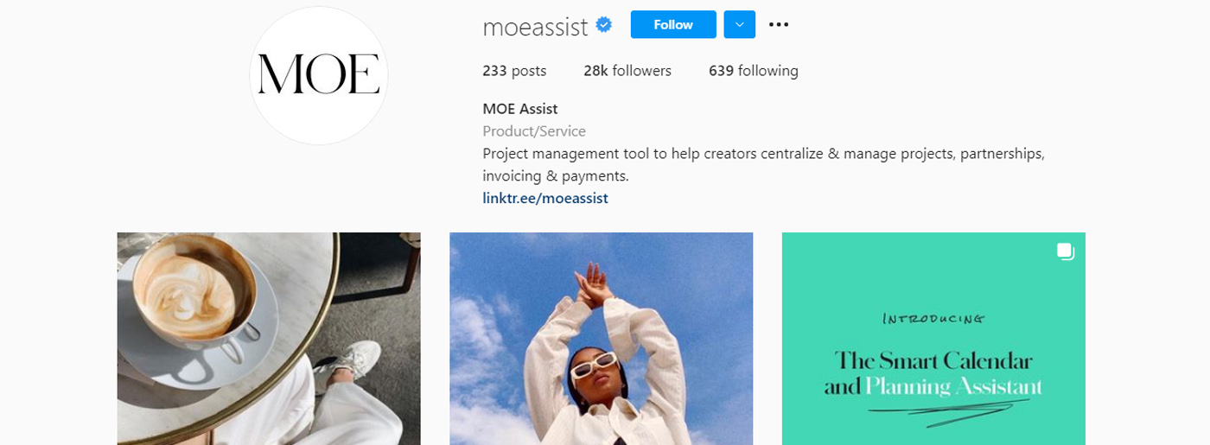This screenshot has width=1210, height=445.
Task: Visit the linktr.ee/moeassist link
Action: coord(545,198)
